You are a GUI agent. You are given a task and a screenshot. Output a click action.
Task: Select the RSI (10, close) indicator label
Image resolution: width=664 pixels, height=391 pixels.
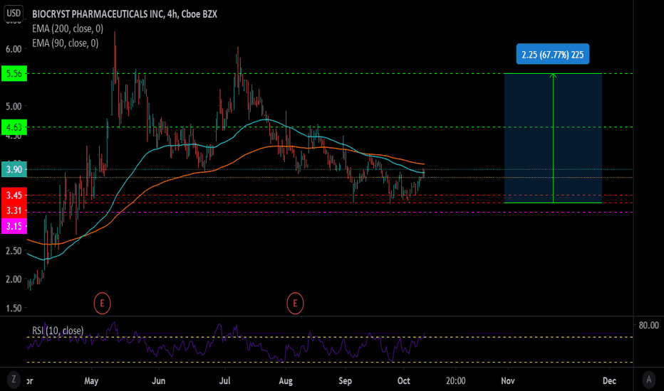[58, 330]
